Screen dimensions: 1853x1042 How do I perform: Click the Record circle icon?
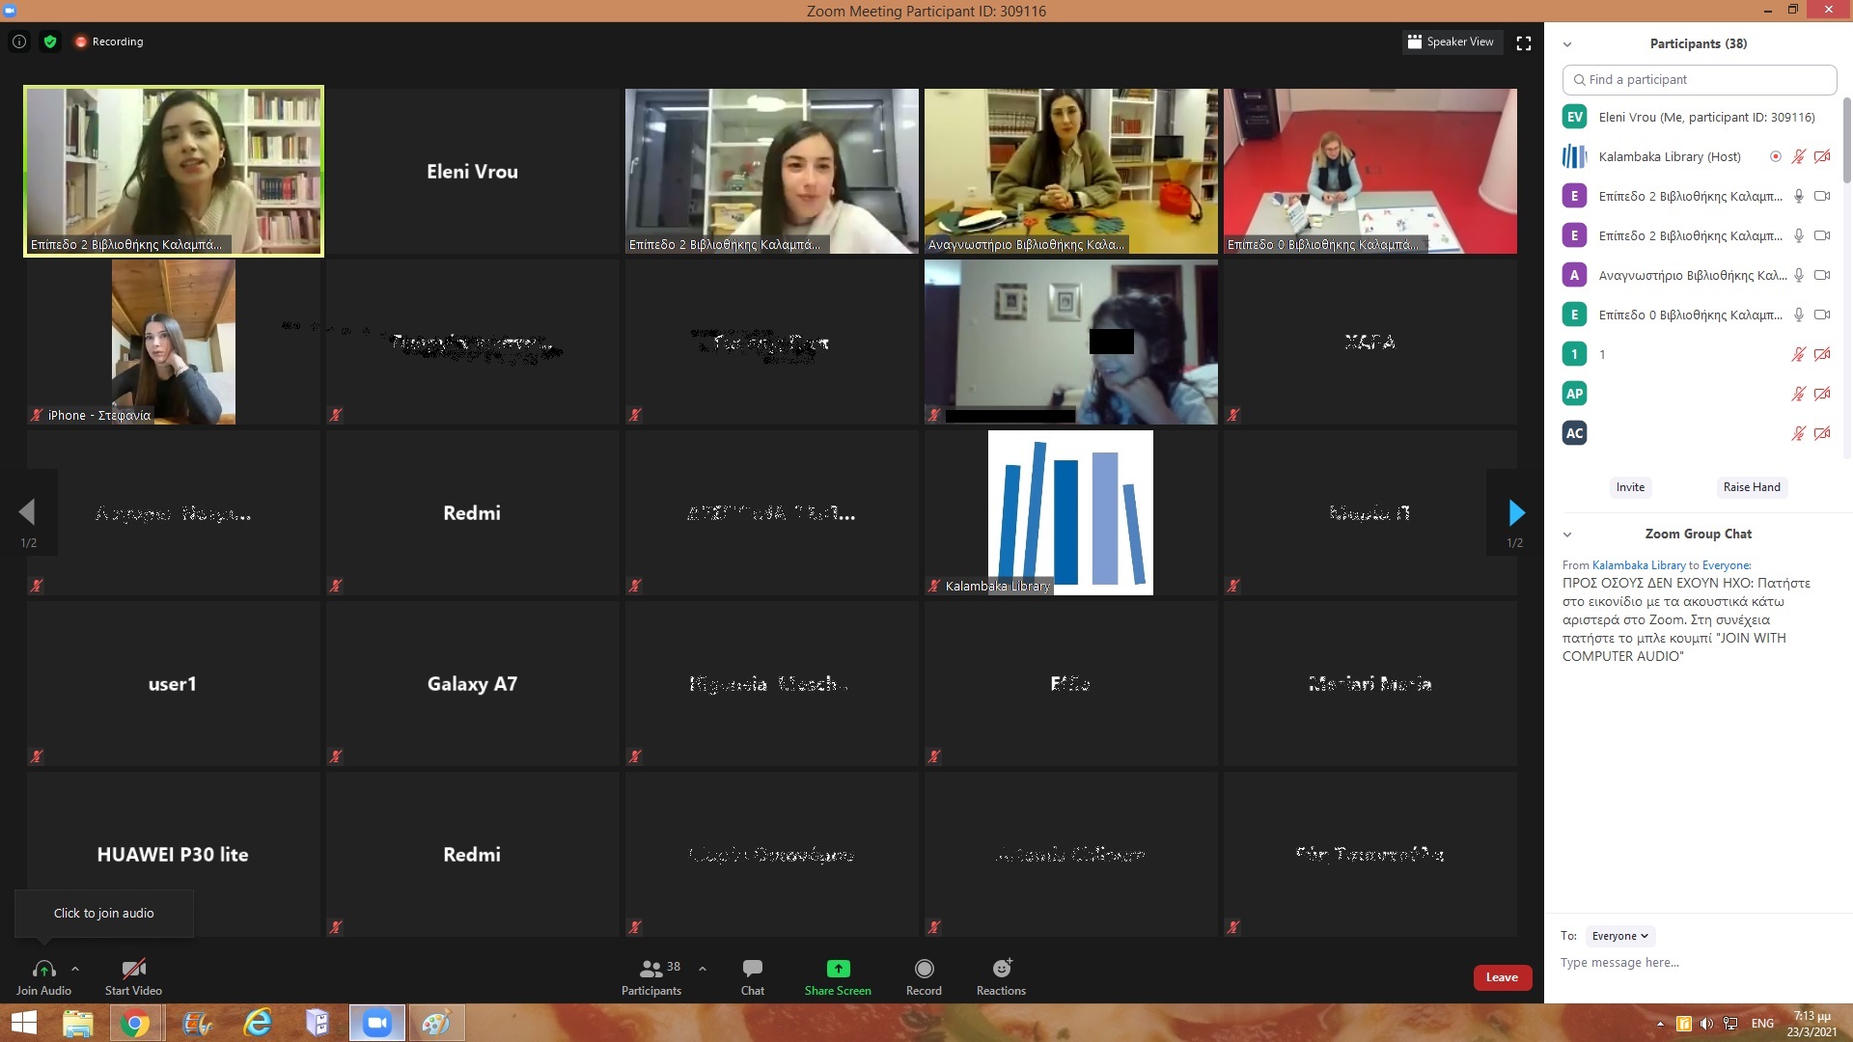tap(924, 969)
